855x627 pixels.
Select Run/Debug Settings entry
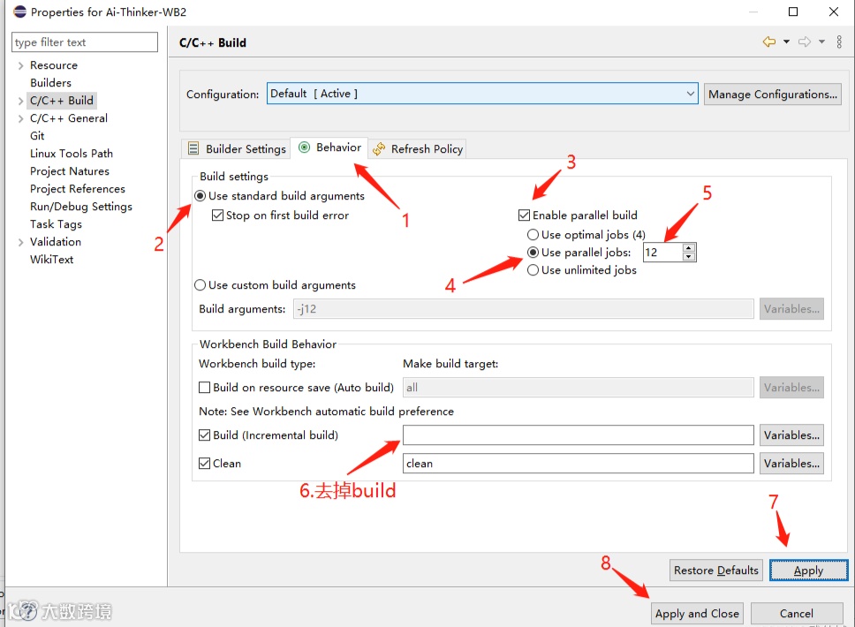(x=81, y=207)
